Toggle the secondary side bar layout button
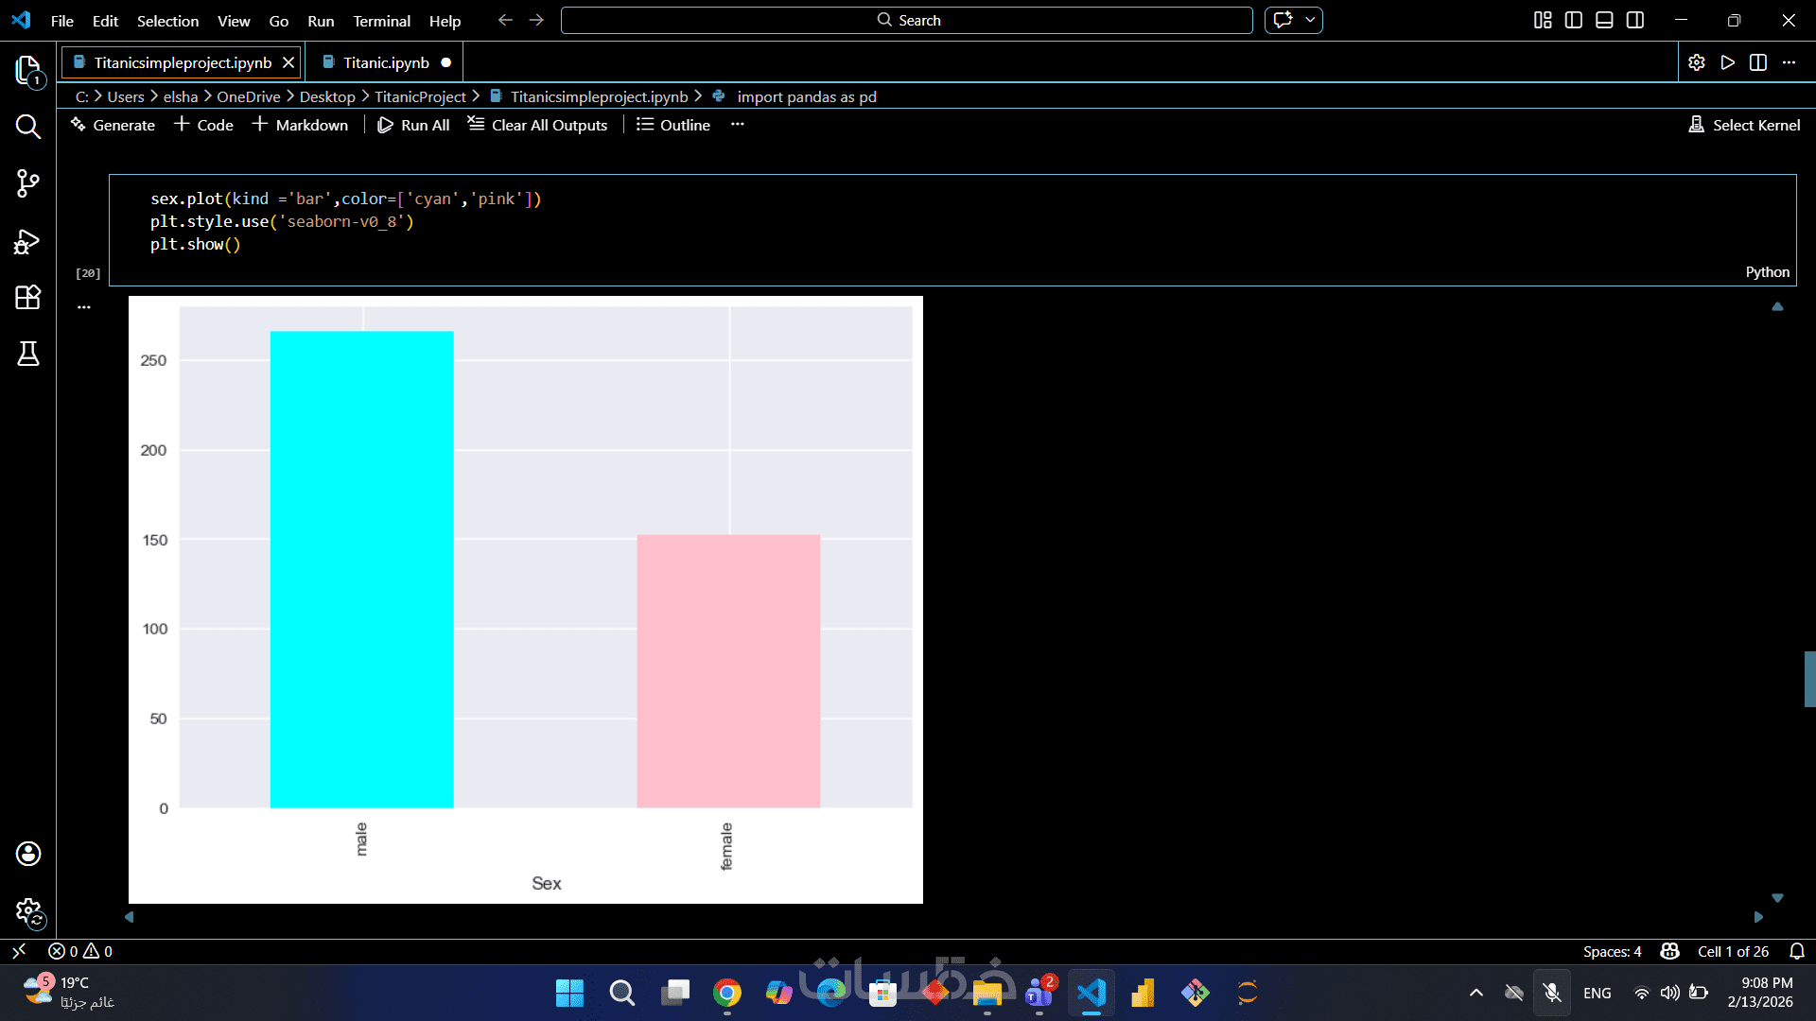 1635,20
